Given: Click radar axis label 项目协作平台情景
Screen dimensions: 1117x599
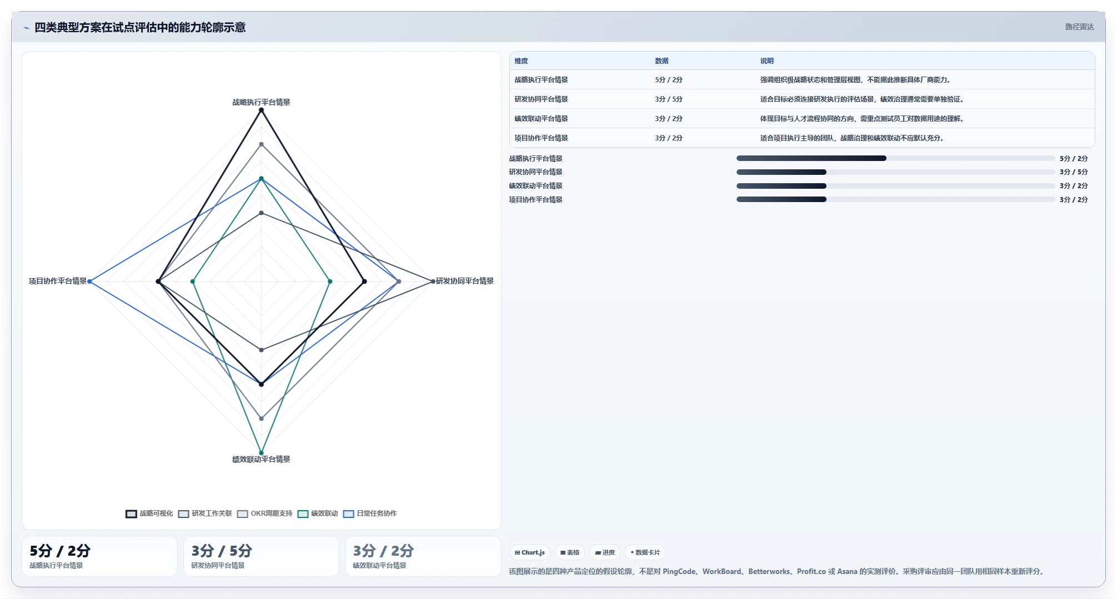Looking at the screenshot, I should (x=58, y=281).
